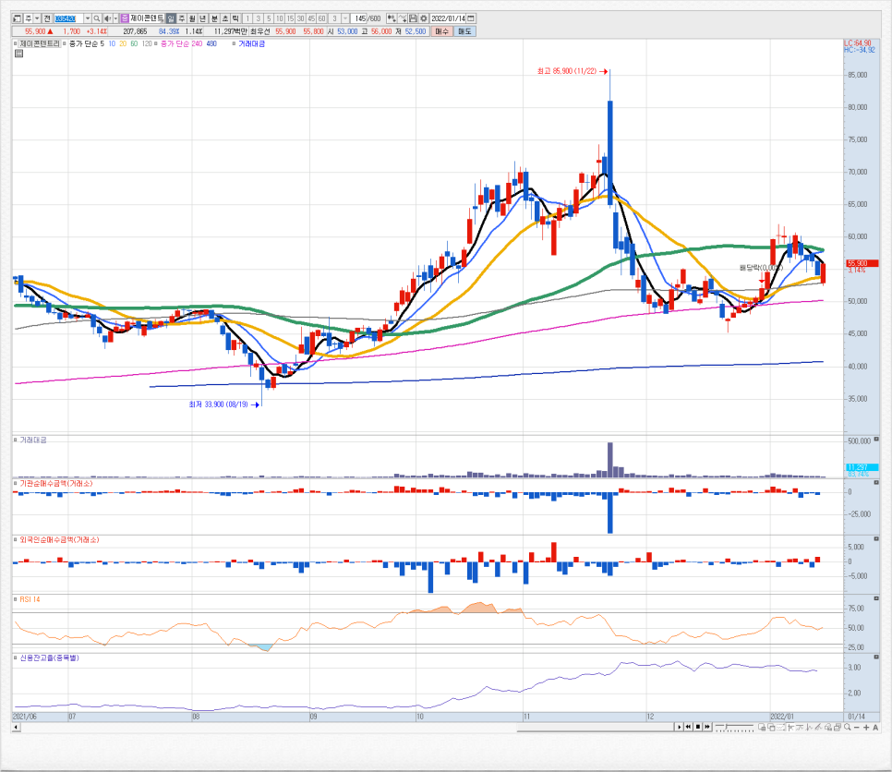Click the stop square playback button
This screenshot has height=772, width=892.
click(697, 727)
